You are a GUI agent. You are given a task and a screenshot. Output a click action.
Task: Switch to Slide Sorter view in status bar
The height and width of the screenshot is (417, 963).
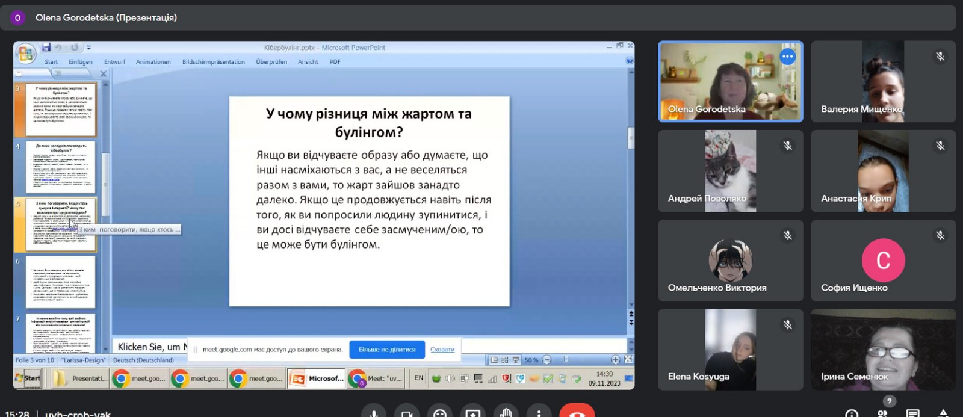[x=505, y=360]
